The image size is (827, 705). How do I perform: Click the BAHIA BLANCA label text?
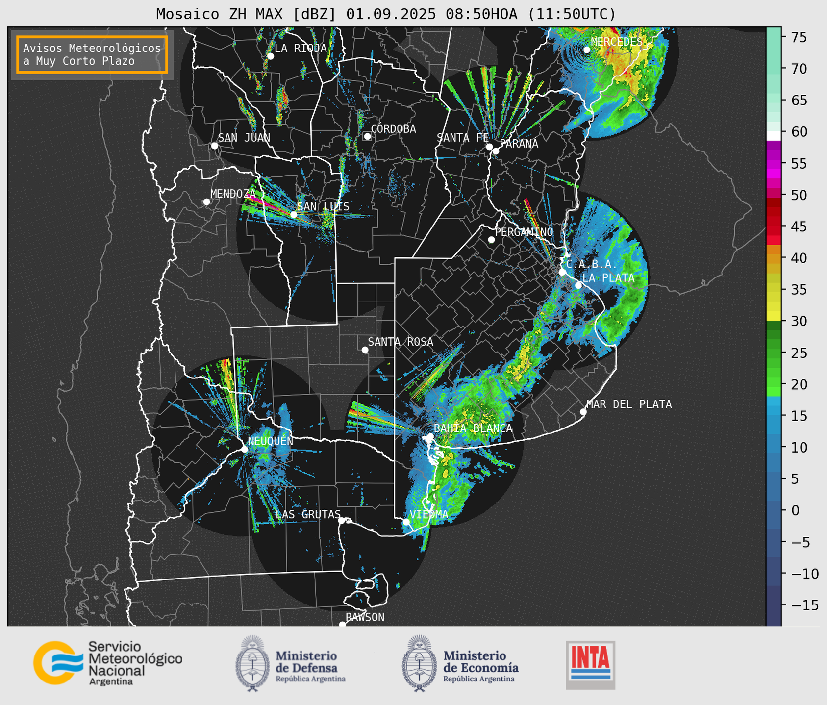pos(473,428)
